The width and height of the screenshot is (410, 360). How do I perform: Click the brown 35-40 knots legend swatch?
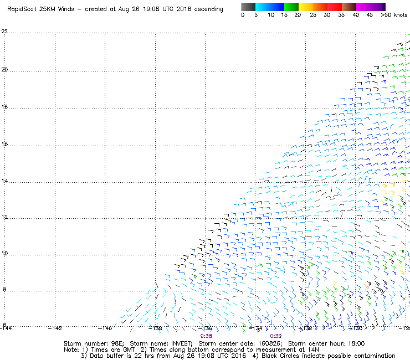[x=349, y=7]
